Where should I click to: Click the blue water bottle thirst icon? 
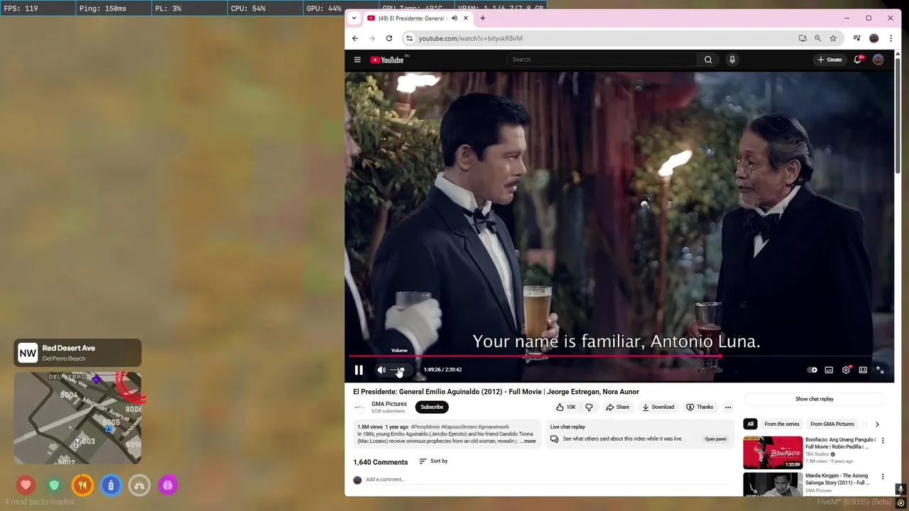coord(111,485)
